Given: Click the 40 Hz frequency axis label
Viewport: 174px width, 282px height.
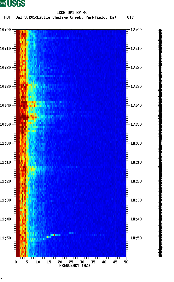Looking at the screenshot, I should 104,262.
